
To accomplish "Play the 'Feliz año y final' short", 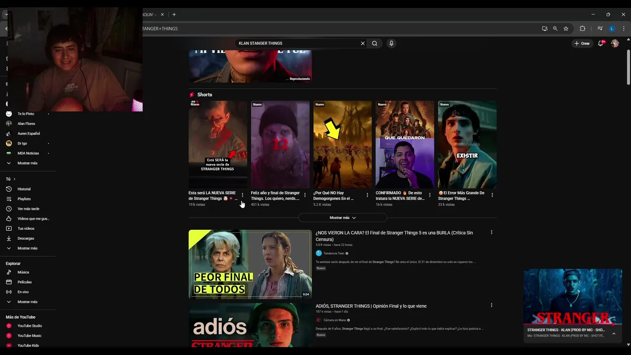I will [x=280, y=144].
